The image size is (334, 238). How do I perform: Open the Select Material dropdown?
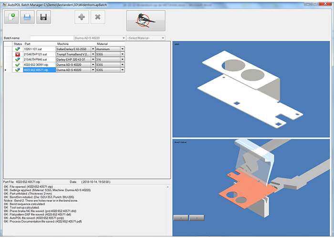(x=163, y=38)
